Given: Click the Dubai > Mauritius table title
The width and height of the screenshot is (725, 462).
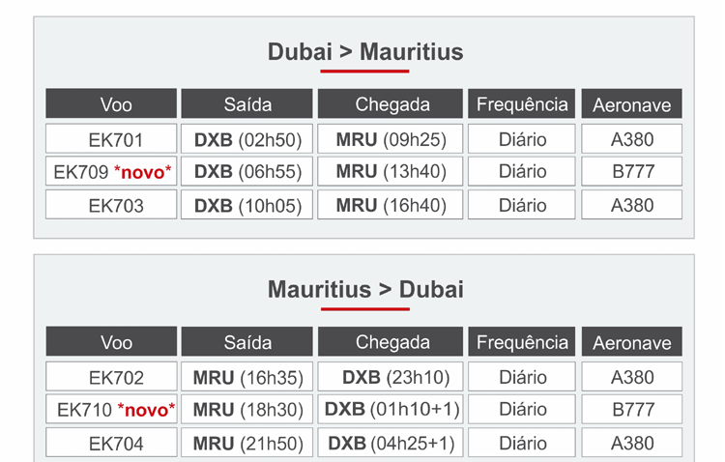Looking at the screenshot, I should 364,51.
